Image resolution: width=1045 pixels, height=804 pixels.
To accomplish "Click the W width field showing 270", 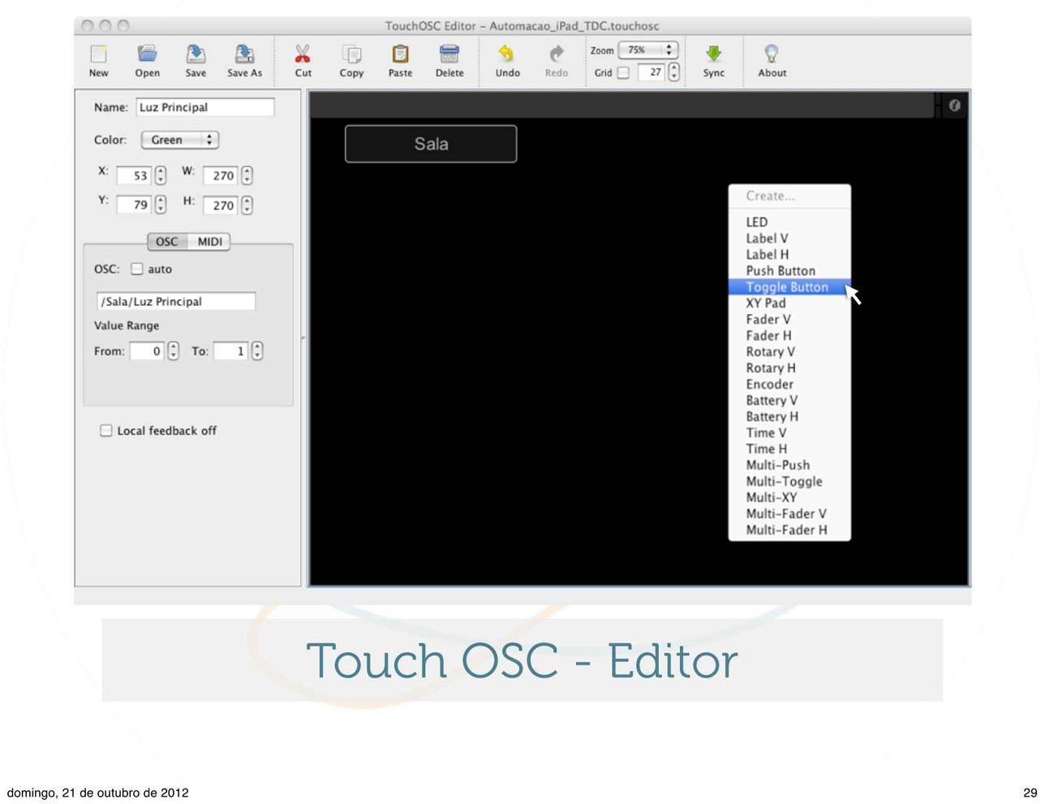I will (221, 175).
